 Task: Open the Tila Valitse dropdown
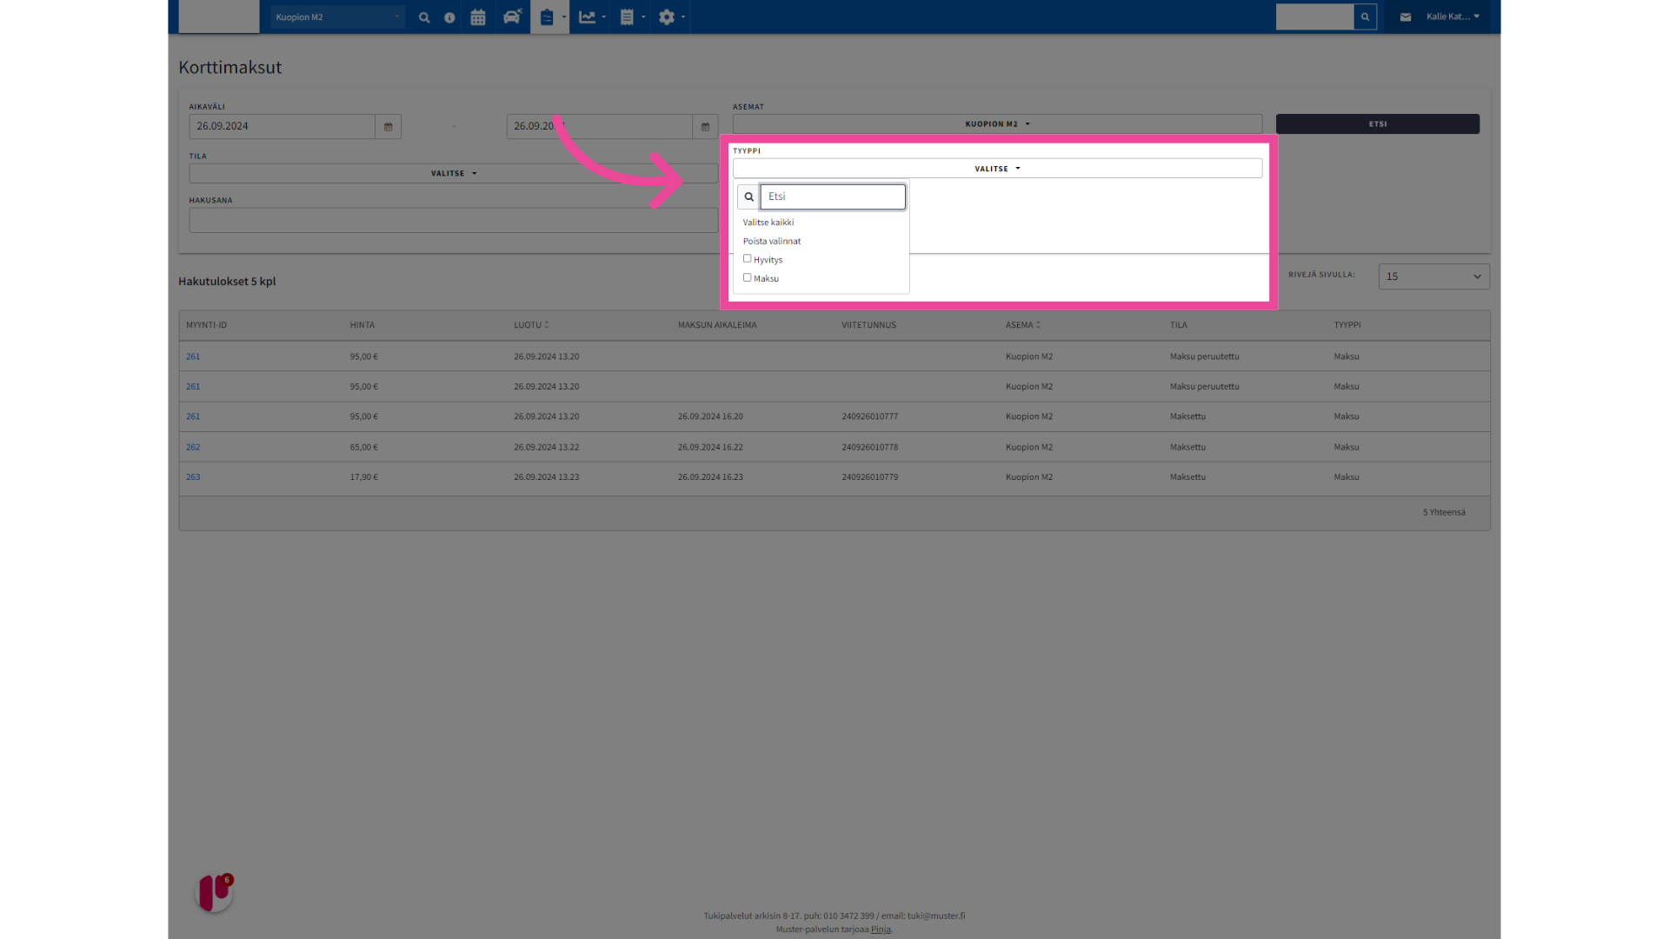click(453, 174)
